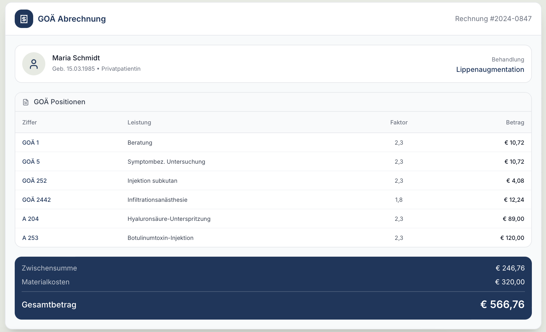Click the document icon beside GOÄ Positionen

(x=26, y=102)
